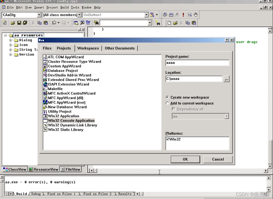Click the editor vertical scrollbar up arrow
Image resolution: width=273 pixels, height=199 pixels.
270,31
